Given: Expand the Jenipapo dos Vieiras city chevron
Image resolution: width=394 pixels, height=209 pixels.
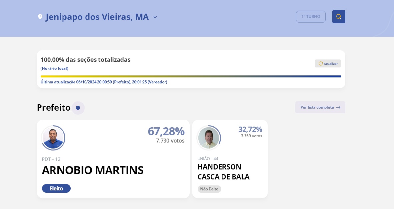Looking at the screenshot, I should (x=155, y=17).
